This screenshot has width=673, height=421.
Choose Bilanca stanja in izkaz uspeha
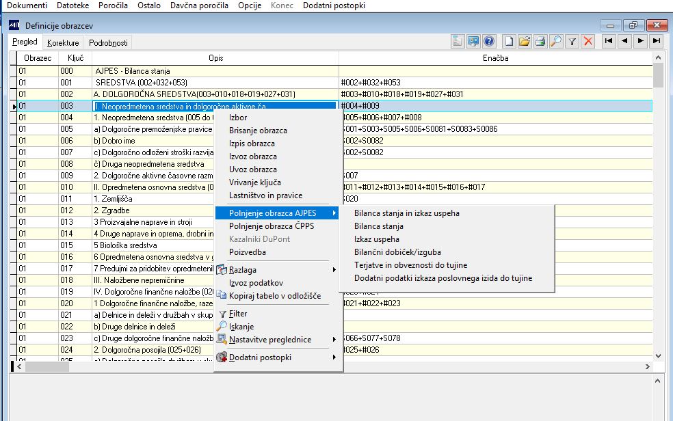pyautogui.click(x=406, y=213)
